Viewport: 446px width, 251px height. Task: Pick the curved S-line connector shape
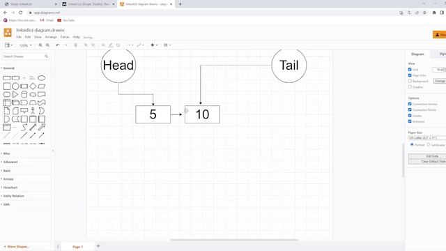[x=24, y=127]
